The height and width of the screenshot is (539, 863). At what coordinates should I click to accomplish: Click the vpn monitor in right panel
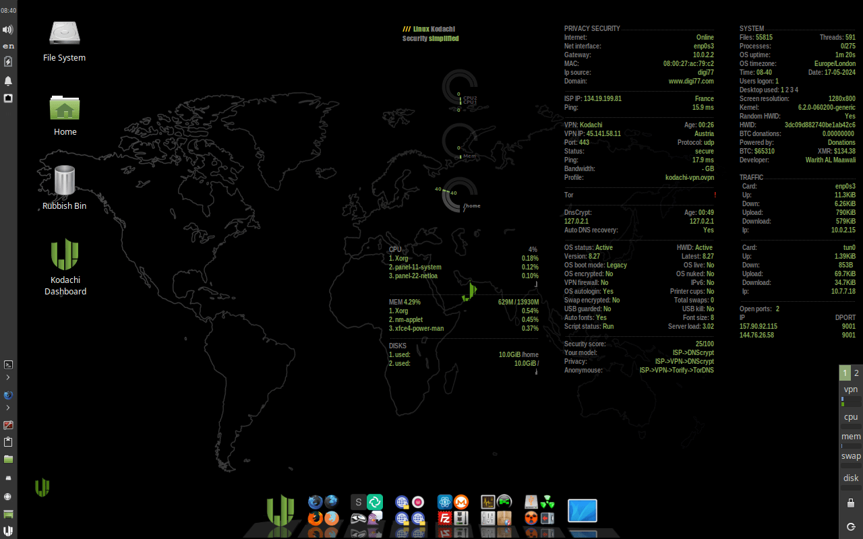851,395
